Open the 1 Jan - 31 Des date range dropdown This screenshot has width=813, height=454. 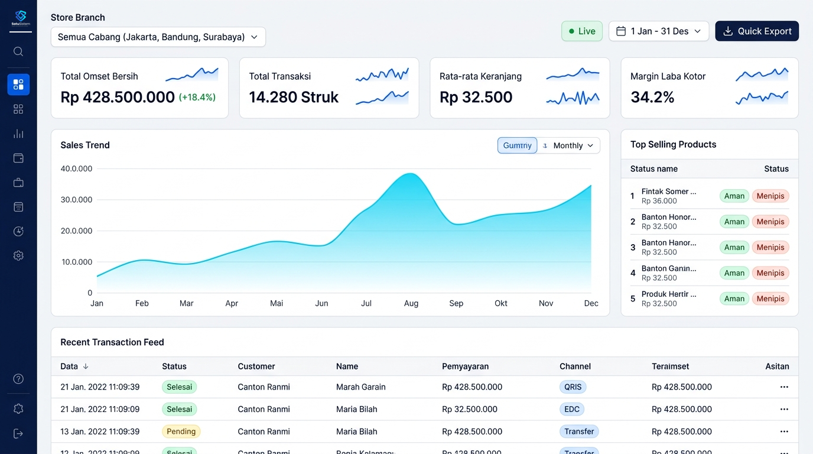[659, 31]
